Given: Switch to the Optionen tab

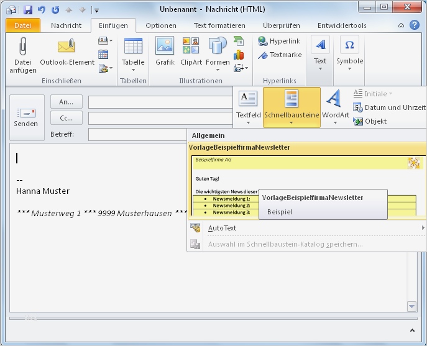Looking at the screenshot, I should (161, 25).
